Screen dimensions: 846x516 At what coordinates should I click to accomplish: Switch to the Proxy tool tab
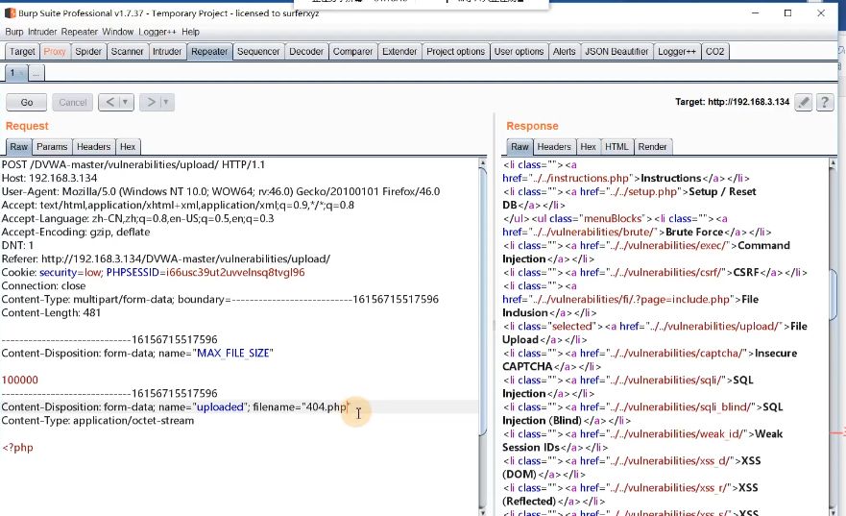pos(55,52)
